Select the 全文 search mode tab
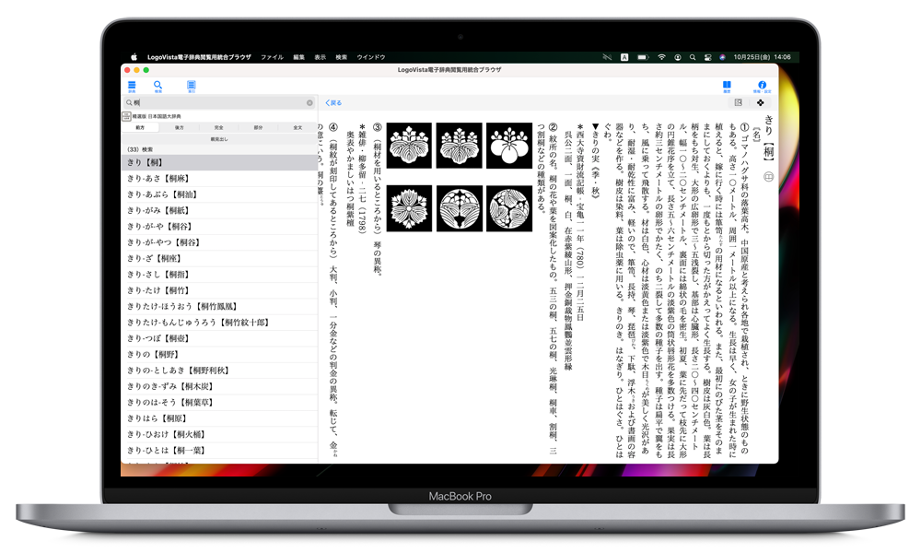 point(297,127)
